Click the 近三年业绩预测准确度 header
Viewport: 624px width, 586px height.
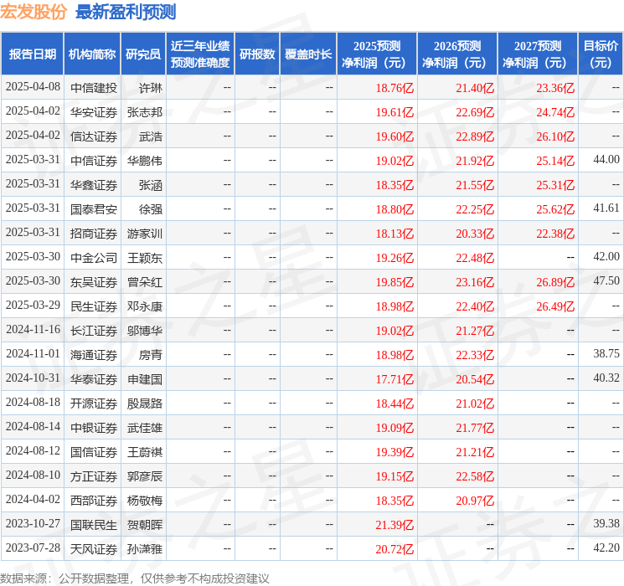point(200,54)
